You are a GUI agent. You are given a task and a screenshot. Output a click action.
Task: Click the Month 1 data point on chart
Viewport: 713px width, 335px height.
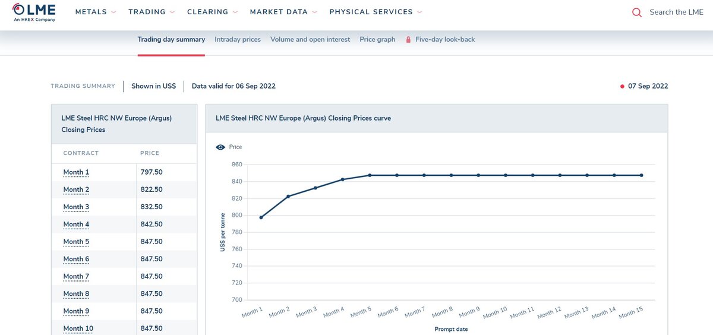click(x=261, y=217)
